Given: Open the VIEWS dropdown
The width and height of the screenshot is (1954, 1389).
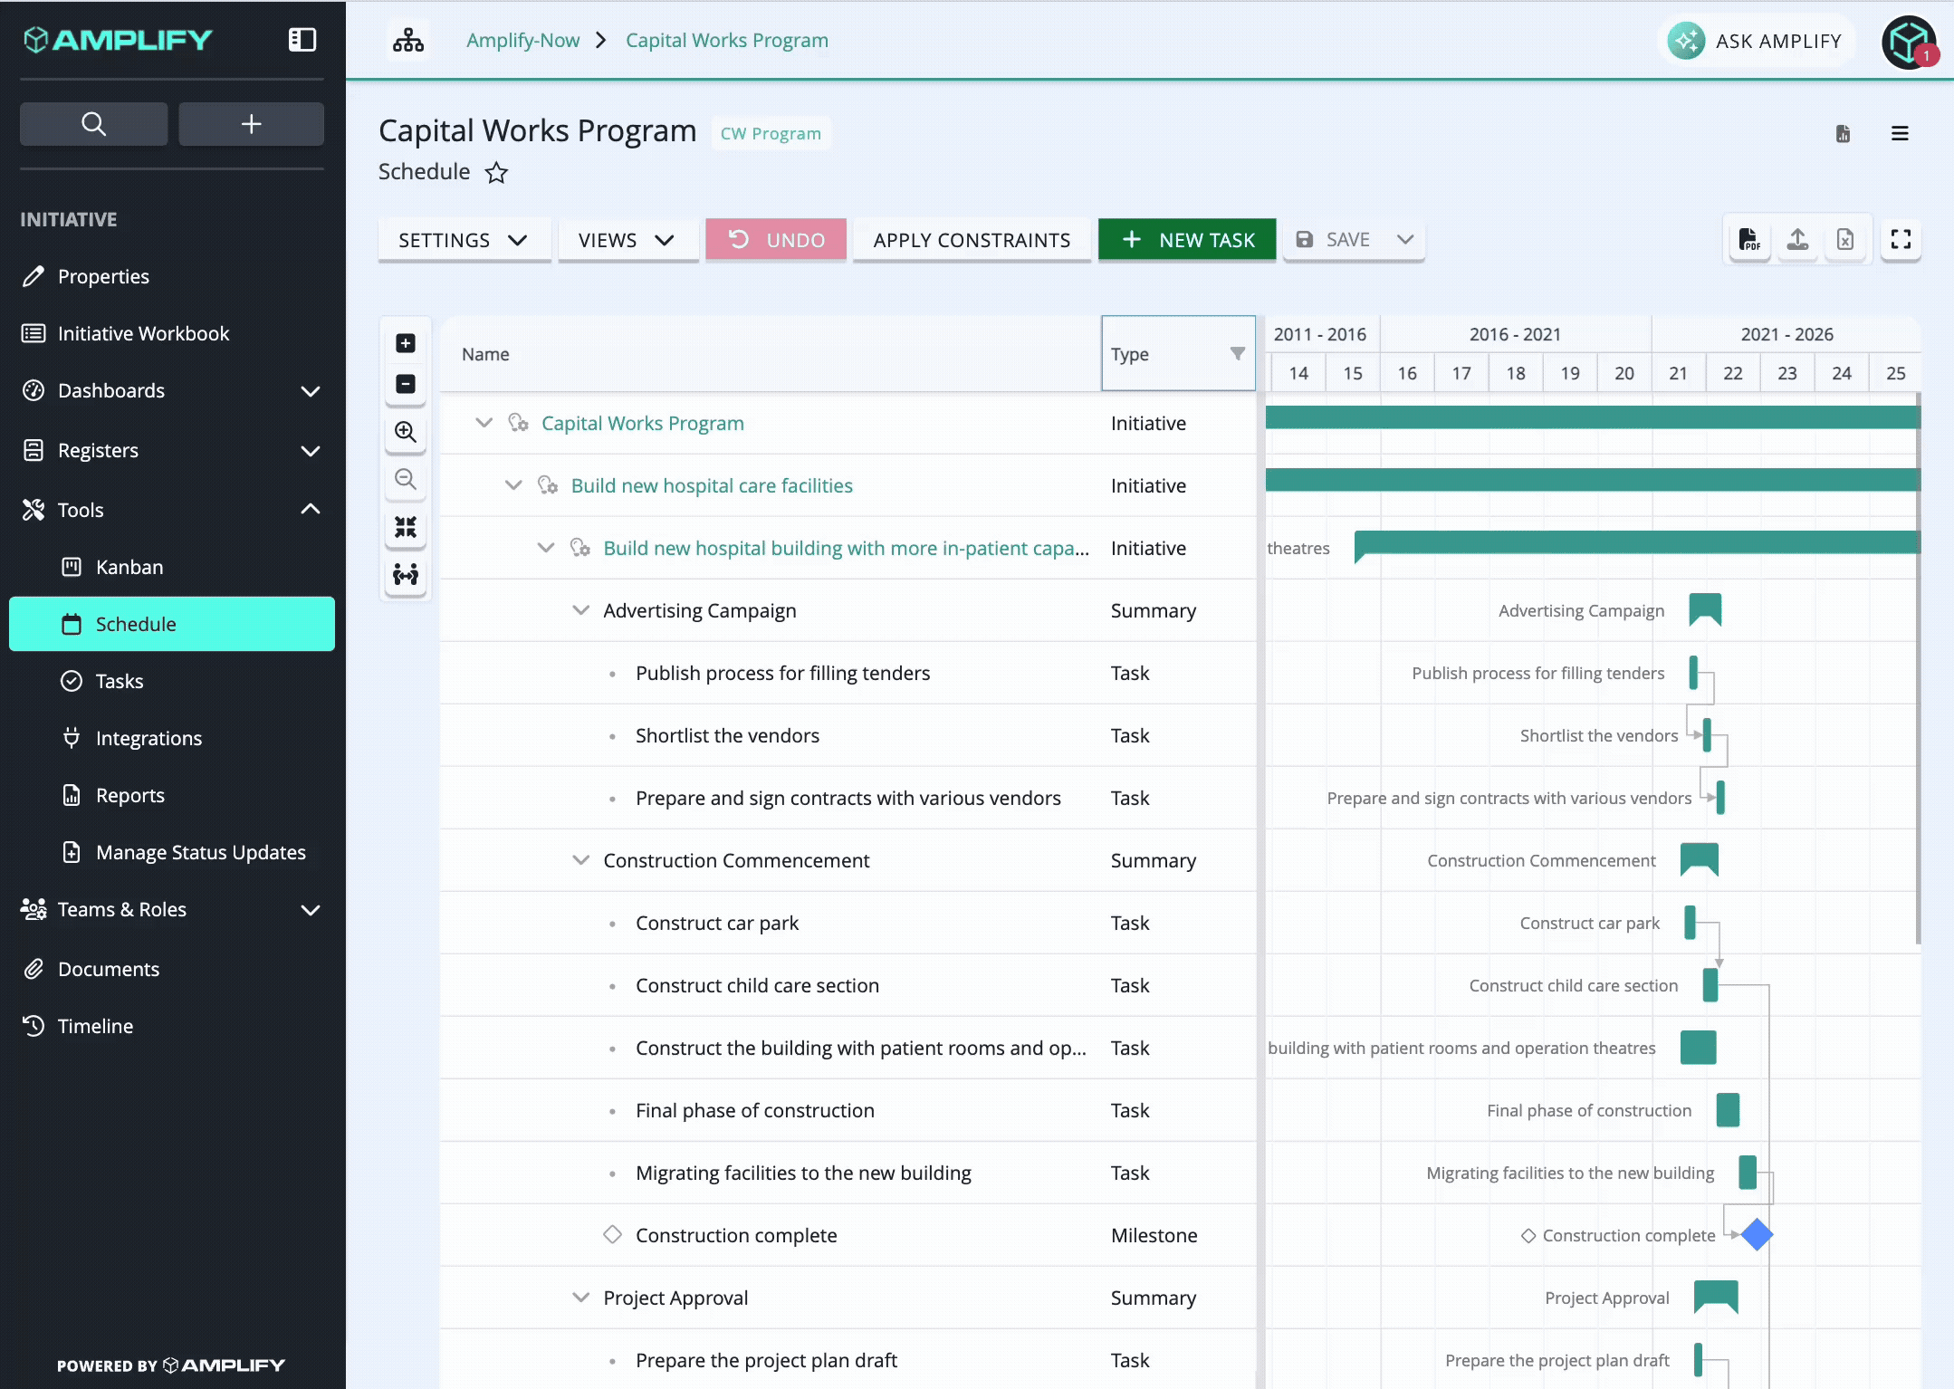Looking at the screenshot, I should [x=627, y=240].
